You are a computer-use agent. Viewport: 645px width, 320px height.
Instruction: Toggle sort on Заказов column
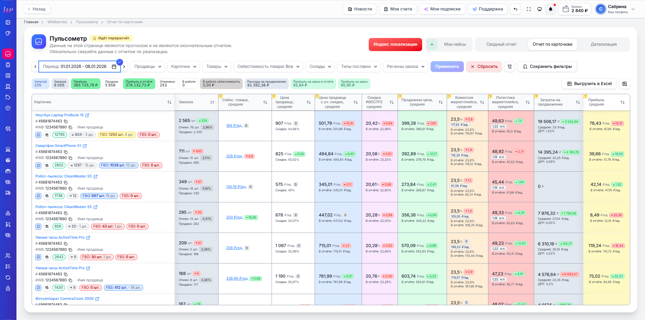[212, 102]
